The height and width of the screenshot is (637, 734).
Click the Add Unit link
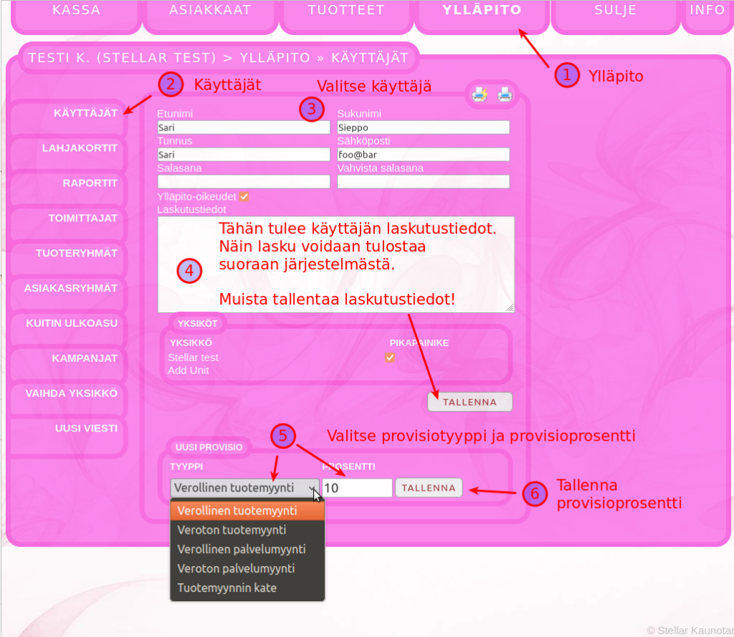(x=189, y=370)
